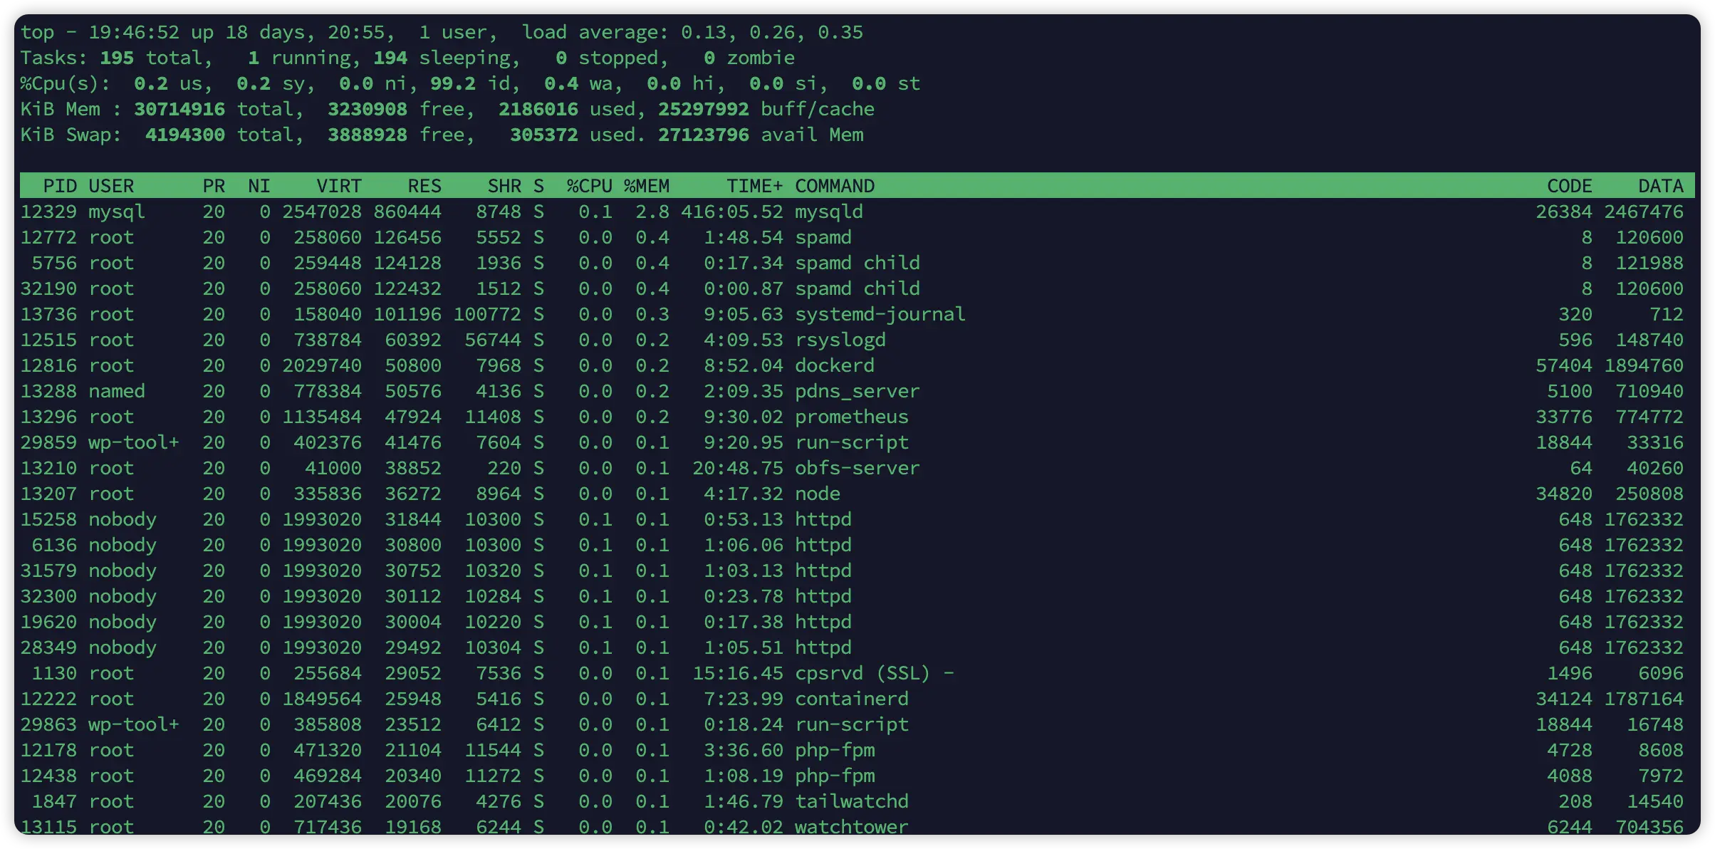Select the pdns_server process name
The height and width of the screenshot is (849, 1715).
click(x=857, y=391)
